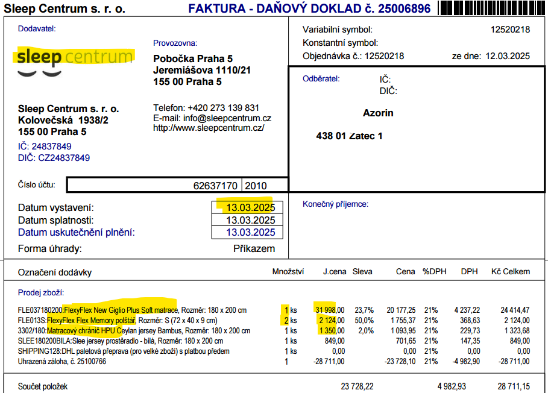The height and width of the screenshot is (393, 548).
Task: Click the Sleva column header
Action: click(362, 272)
